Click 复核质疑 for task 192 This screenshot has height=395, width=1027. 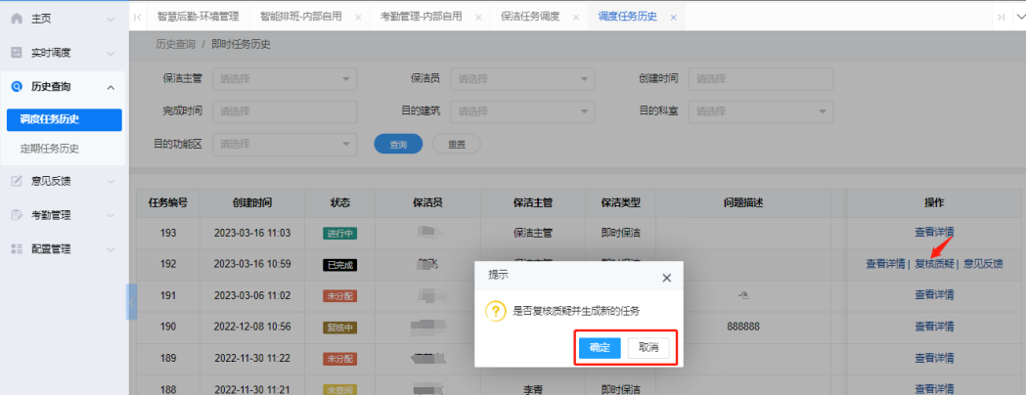click(x=935, y=264)
